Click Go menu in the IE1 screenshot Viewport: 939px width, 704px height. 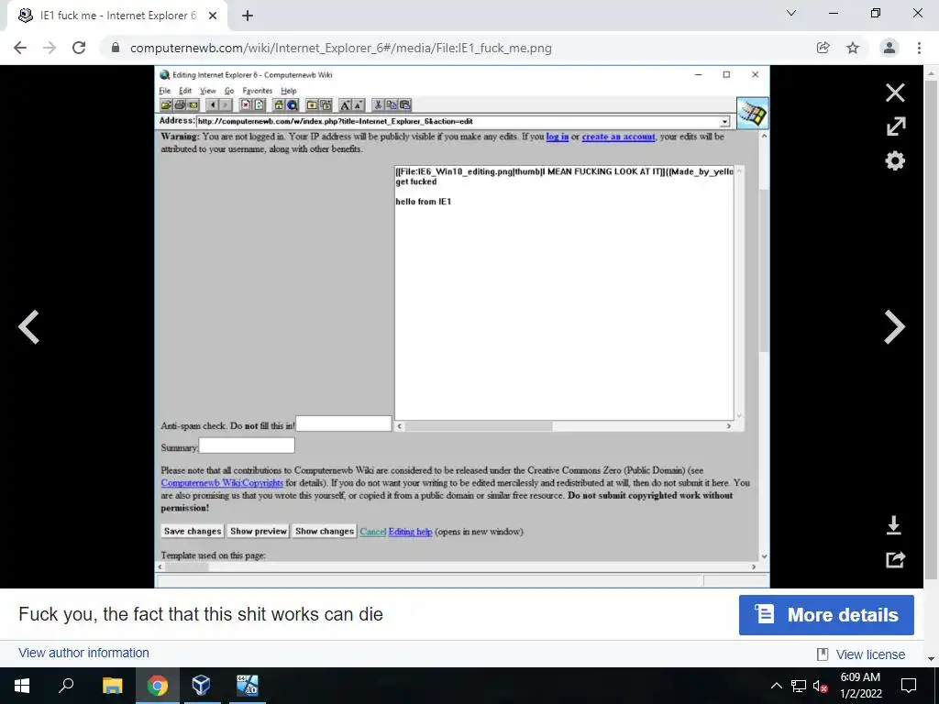click(x=228, y=91)
